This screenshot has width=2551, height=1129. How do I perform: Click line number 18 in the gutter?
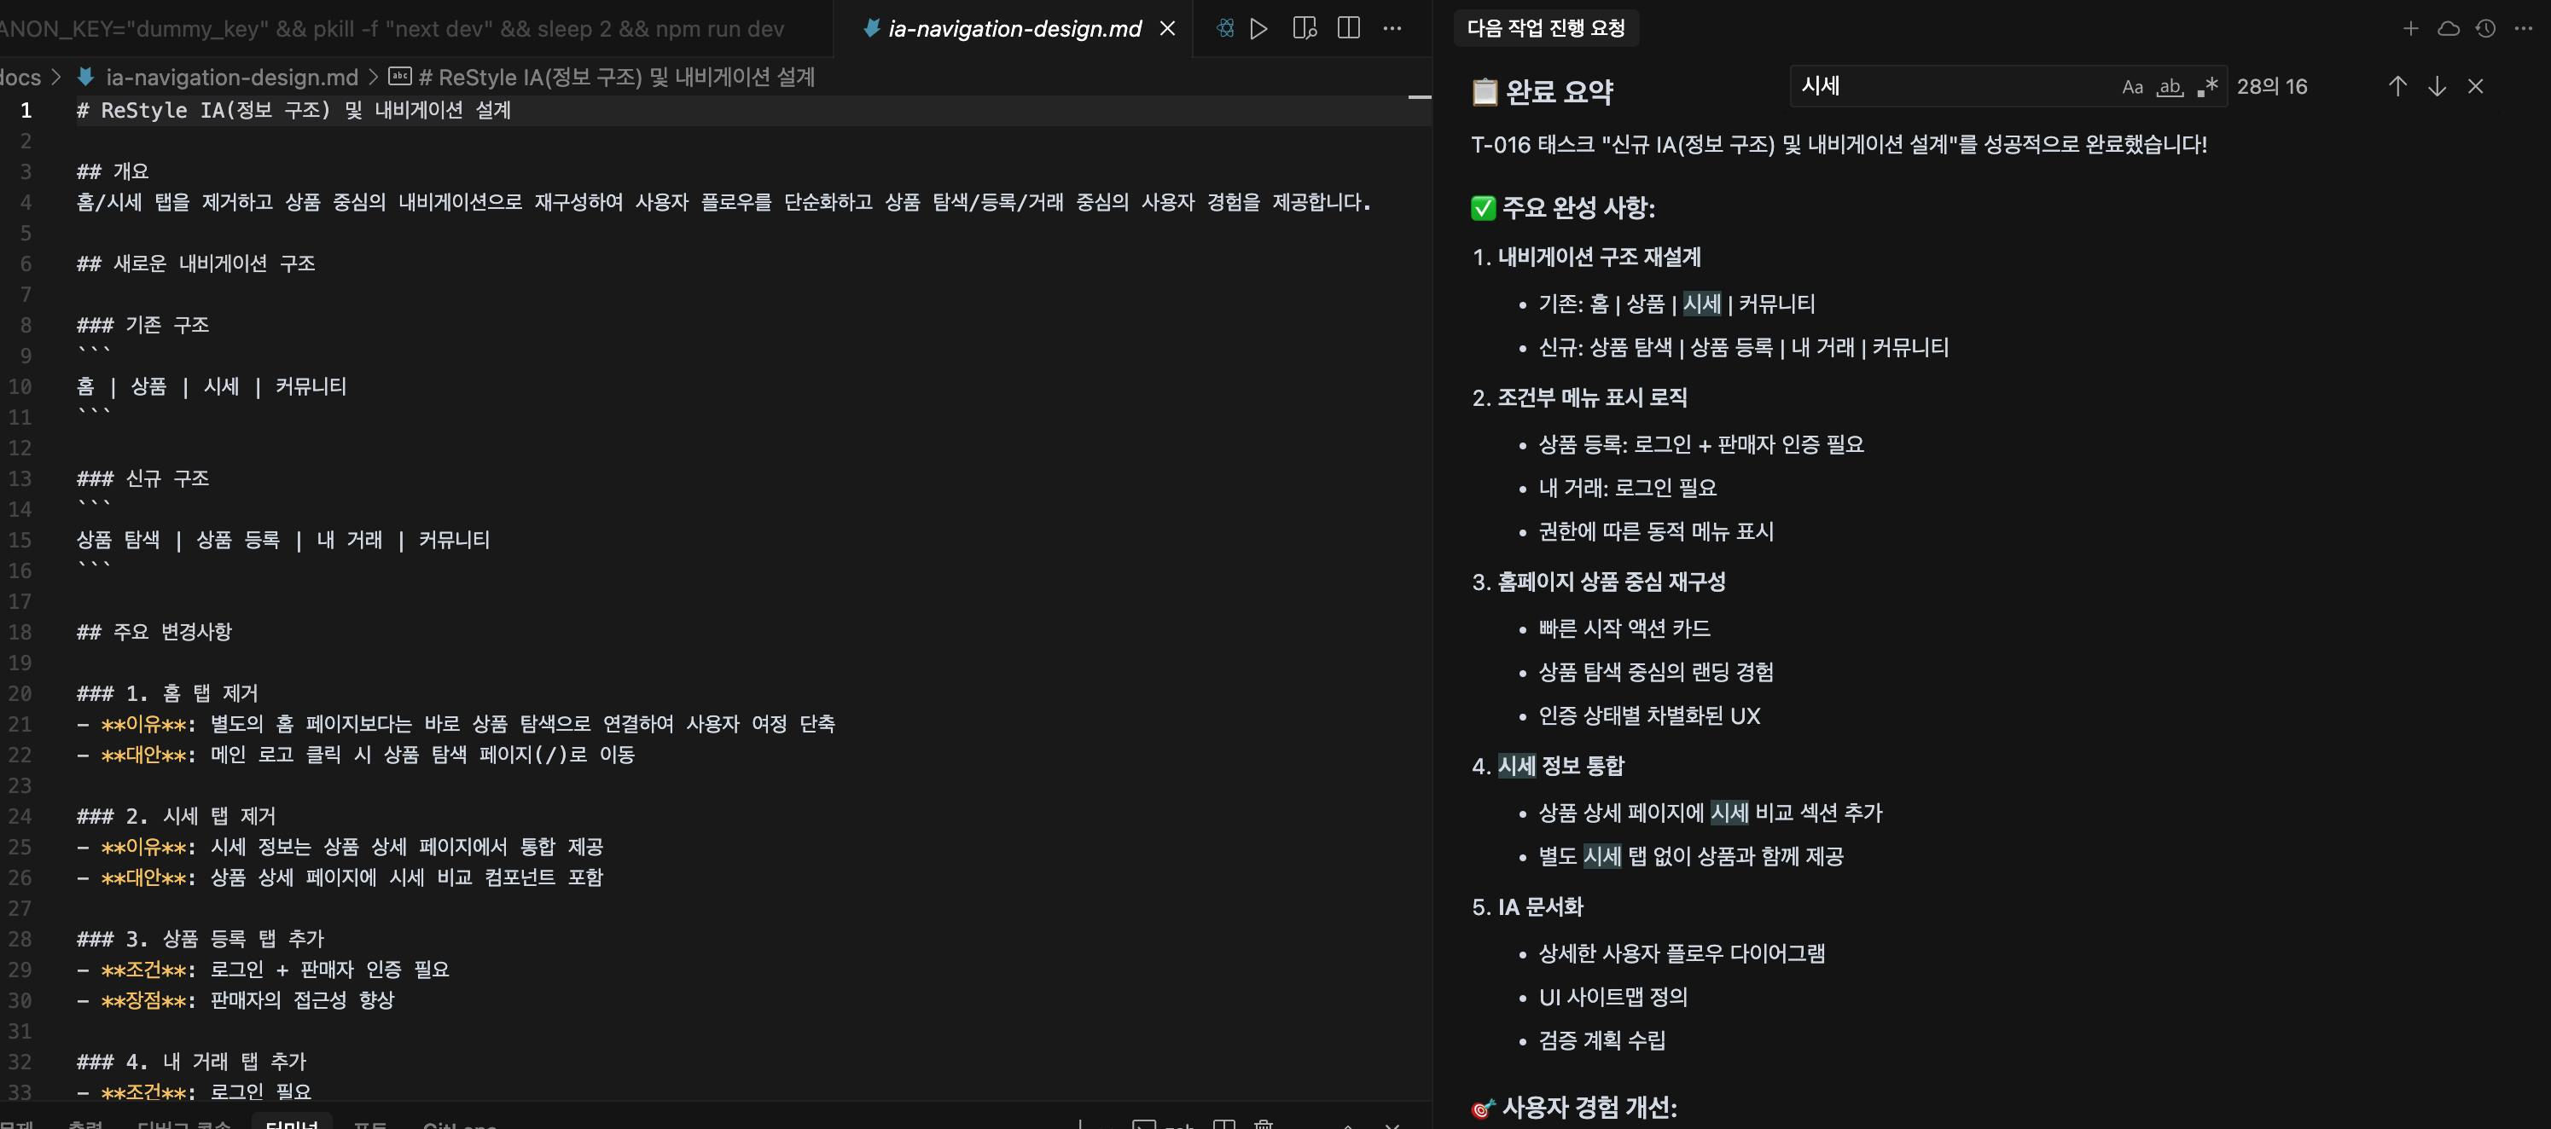click(20, 631)
